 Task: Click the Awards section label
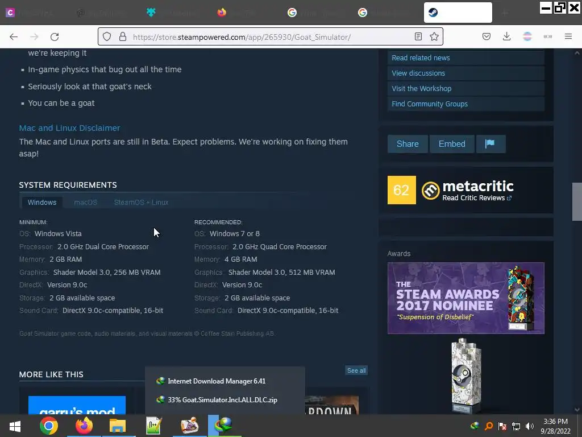tap(399, 253)
